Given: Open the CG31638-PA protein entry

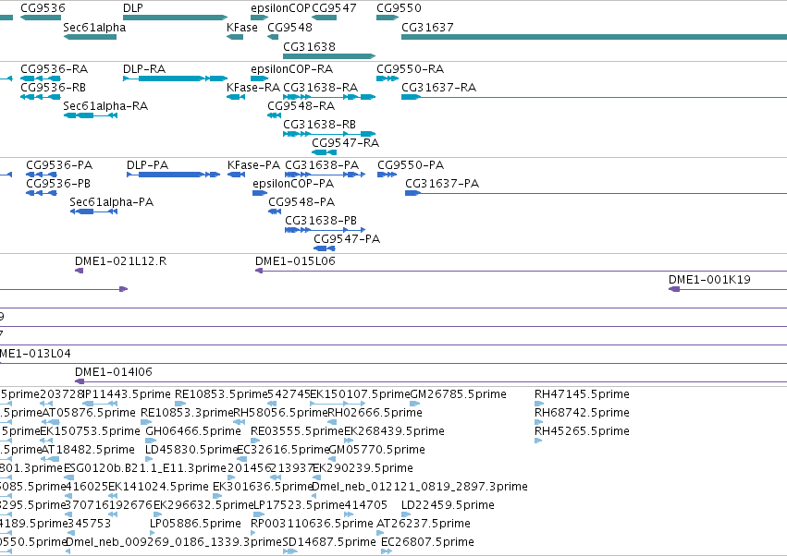Looking at the screenshot, I should click(322, 165).
